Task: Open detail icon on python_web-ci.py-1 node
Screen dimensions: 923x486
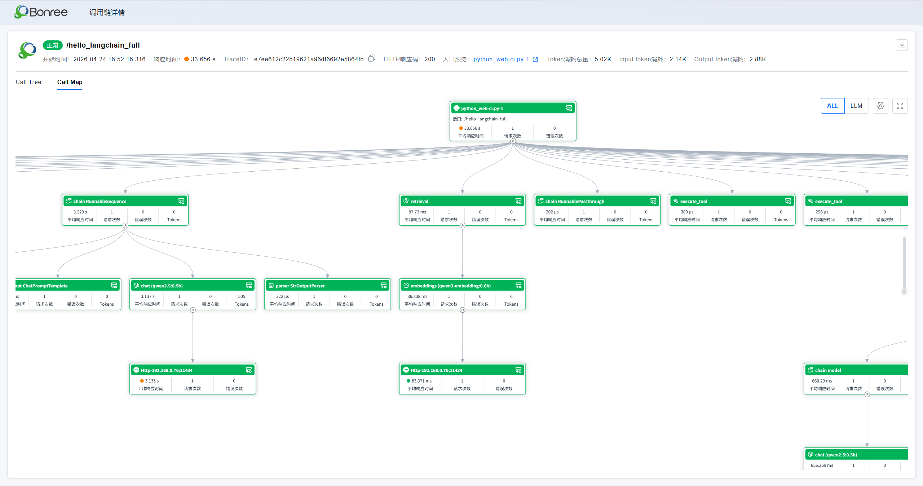Action: click(569, 108)
